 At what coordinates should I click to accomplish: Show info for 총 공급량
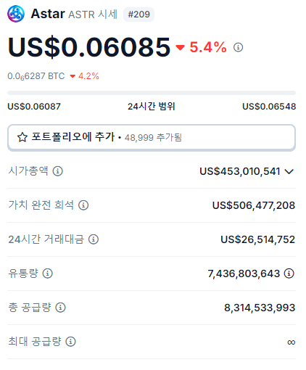click(x=60, y=308)
